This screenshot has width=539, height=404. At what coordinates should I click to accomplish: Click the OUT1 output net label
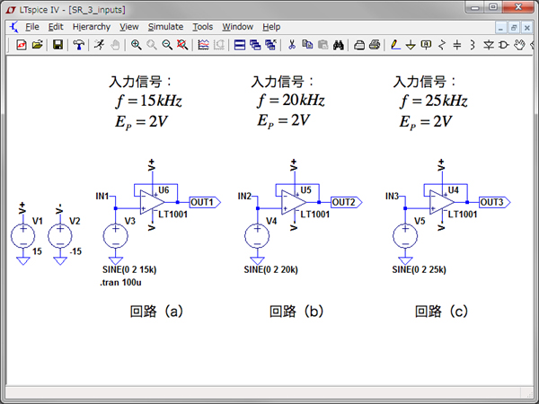coord(202,202)
